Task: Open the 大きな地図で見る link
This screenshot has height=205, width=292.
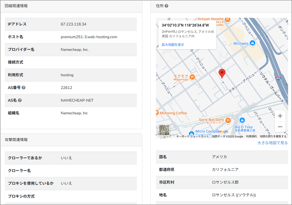Action: pyautogui.click(x=272, y=143)
